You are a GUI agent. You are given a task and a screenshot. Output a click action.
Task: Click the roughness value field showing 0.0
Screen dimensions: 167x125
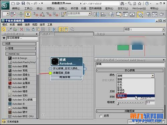[150, 103]
